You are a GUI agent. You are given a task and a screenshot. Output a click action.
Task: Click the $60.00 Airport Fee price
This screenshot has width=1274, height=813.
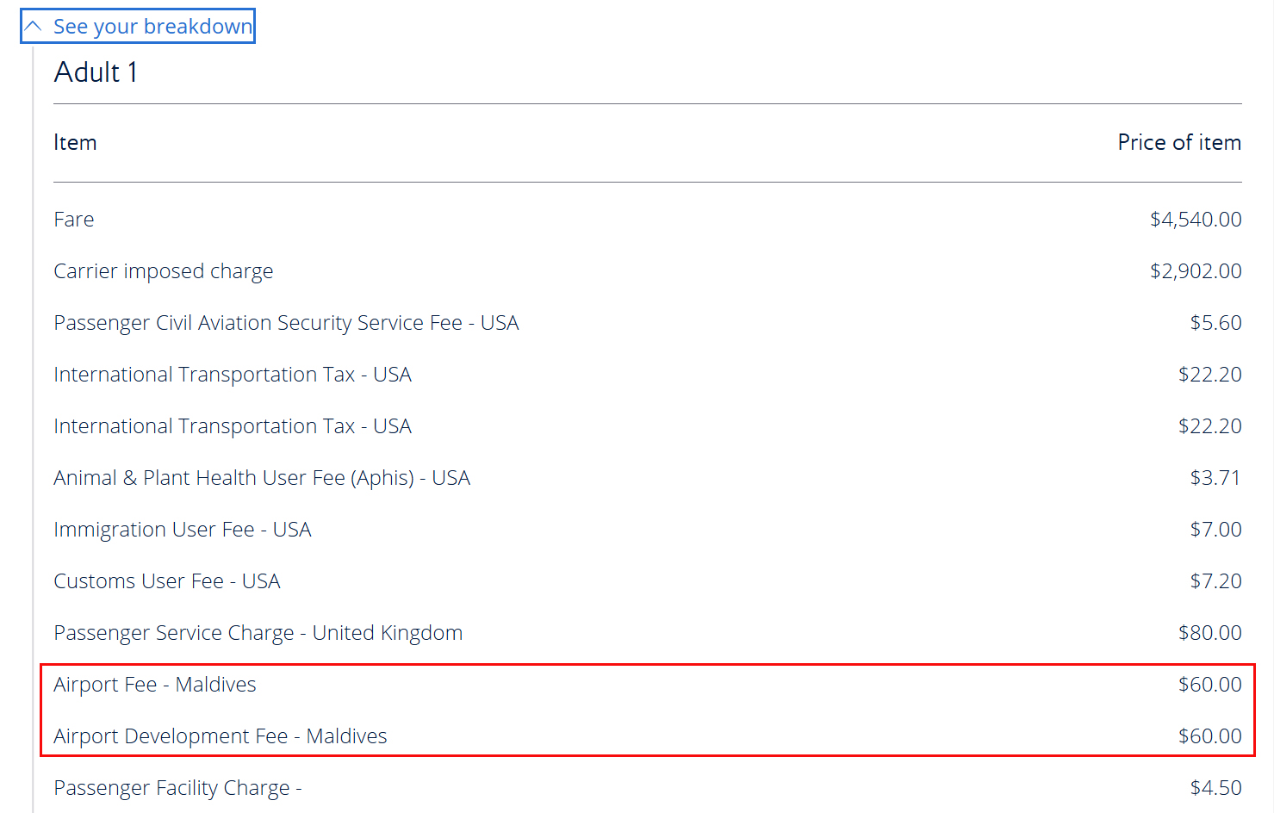[x=1210, y=685]
